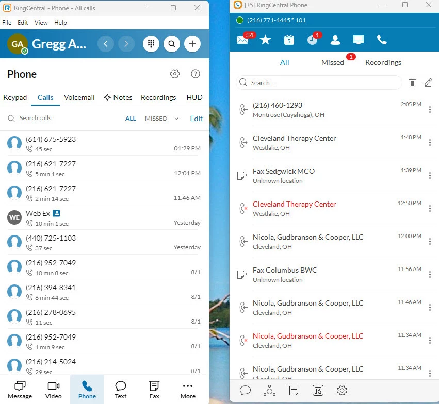Select the (440) 725-1103 call entry
This screenshot has width=439, height=404.
click(x=104, y=242)
